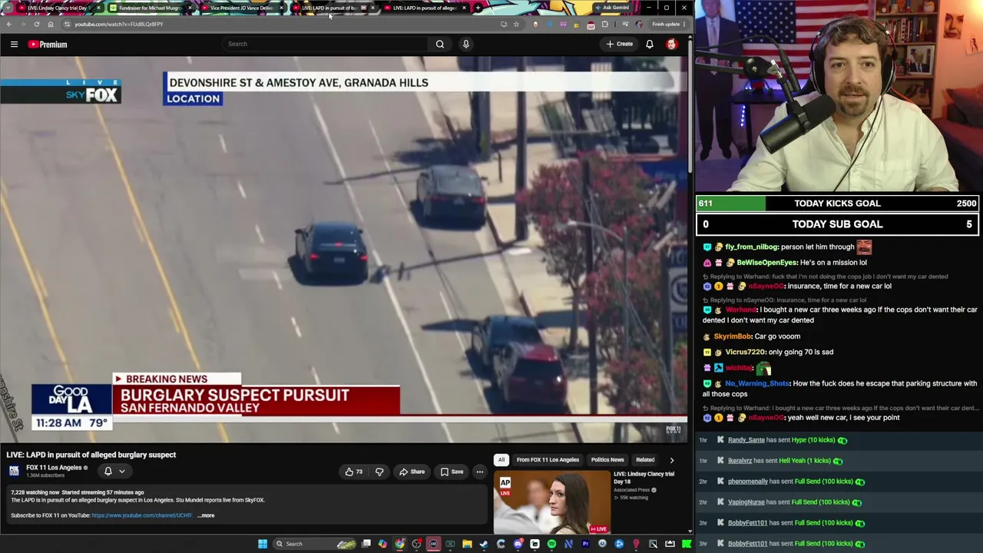Click chat username No_Warning_Shots
983x553 pixels.
click(757, 383)
